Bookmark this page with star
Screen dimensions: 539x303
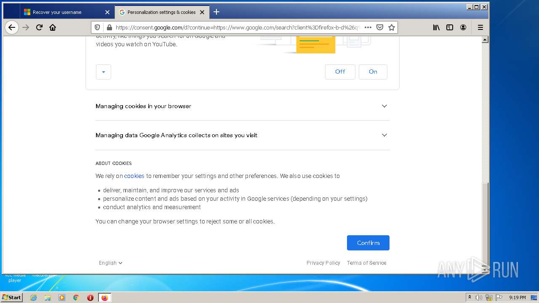click(392, 27)
